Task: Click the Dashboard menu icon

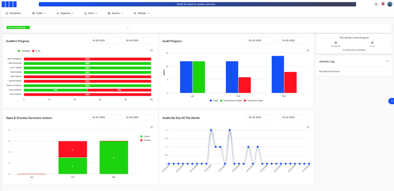Action: 7,13
